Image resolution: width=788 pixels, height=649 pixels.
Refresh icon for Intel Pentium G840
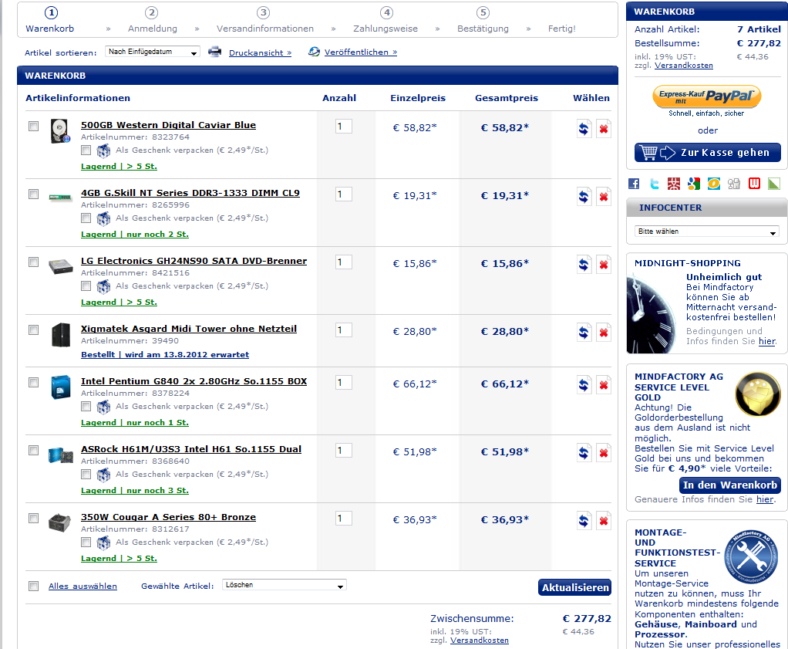click(584, 385)
